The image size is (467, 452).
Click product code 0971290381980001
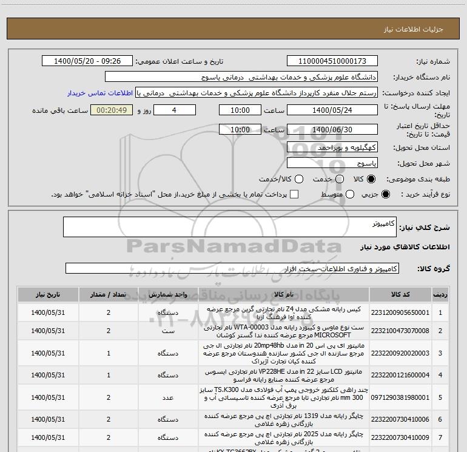click(x=400, y=397)
